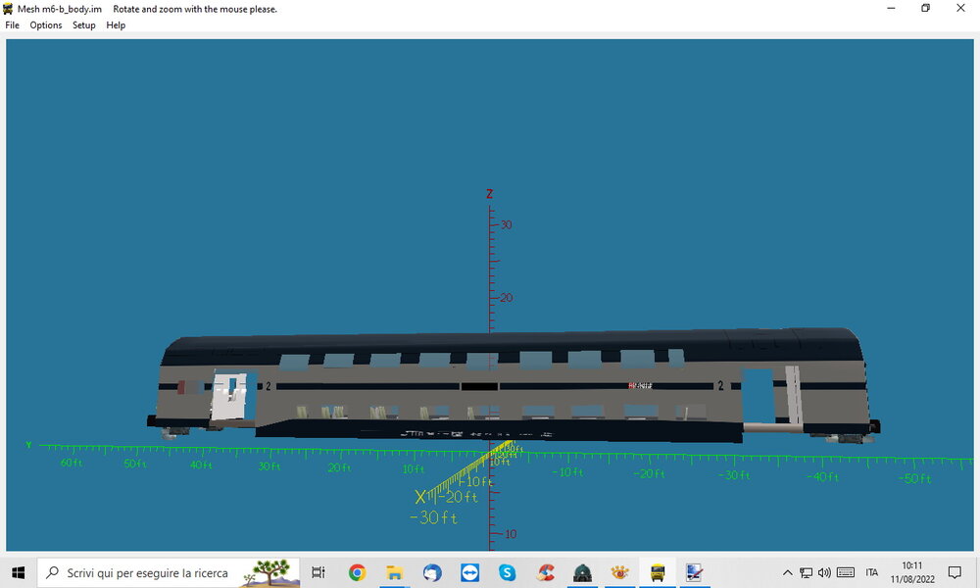This screenshot has width=980, height=588.
Task: Open the Setup menu
Action: (x=83, y=25)
